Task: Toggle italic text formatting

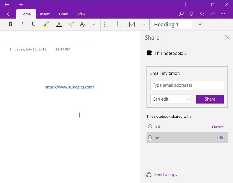Action: tap(22, 24)
